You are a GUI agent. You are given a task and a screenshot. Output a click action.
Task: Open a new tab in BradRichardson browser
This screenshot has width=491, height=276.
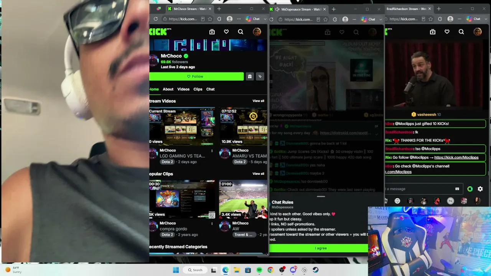tap(438, 9)
